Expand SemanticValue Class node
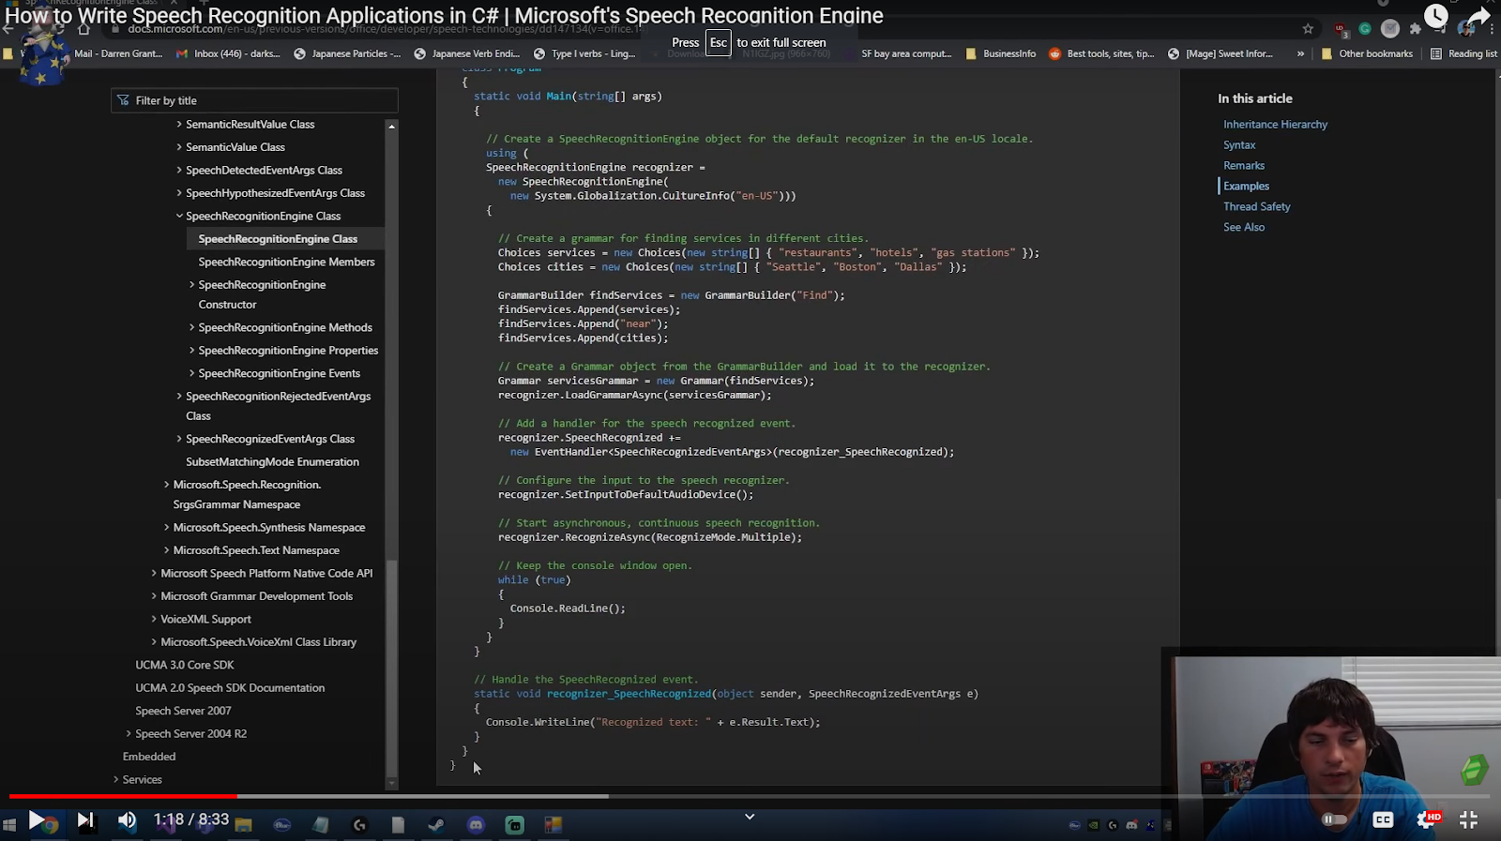The width and height of the screenshot is (1501, 841). [x=179, y=147]
